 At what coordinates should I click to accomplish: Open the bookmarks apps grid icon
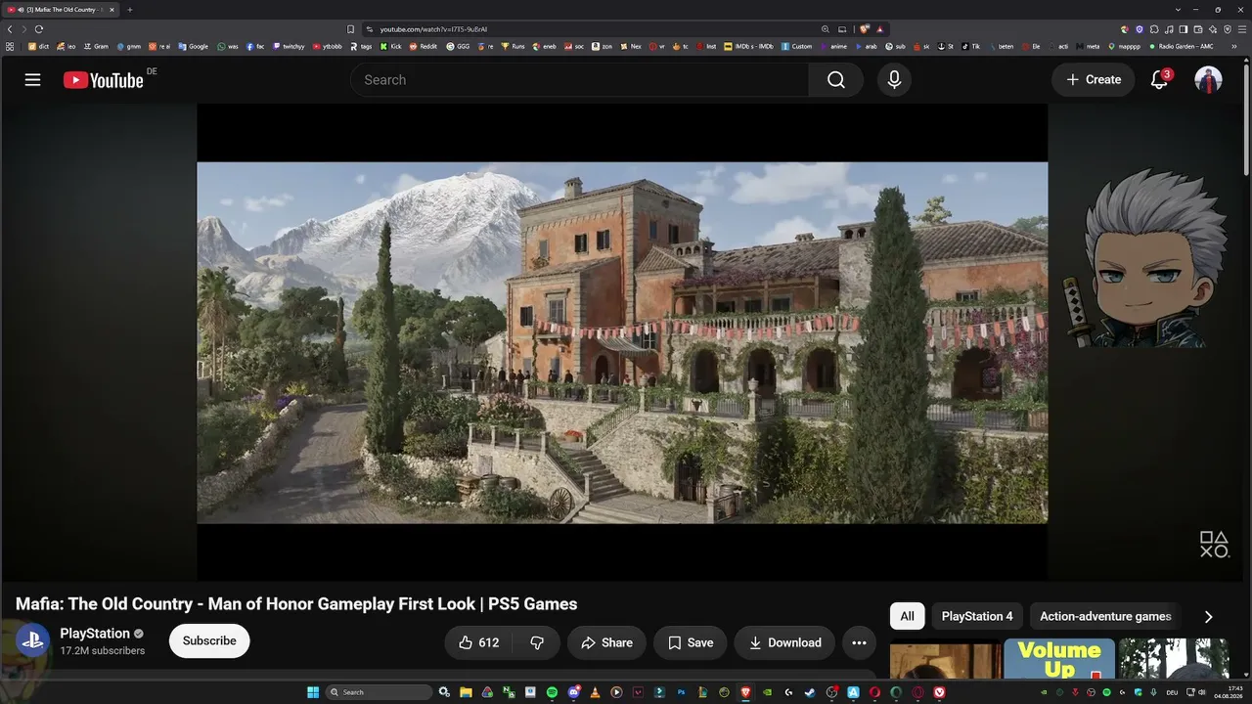(10, 46)
